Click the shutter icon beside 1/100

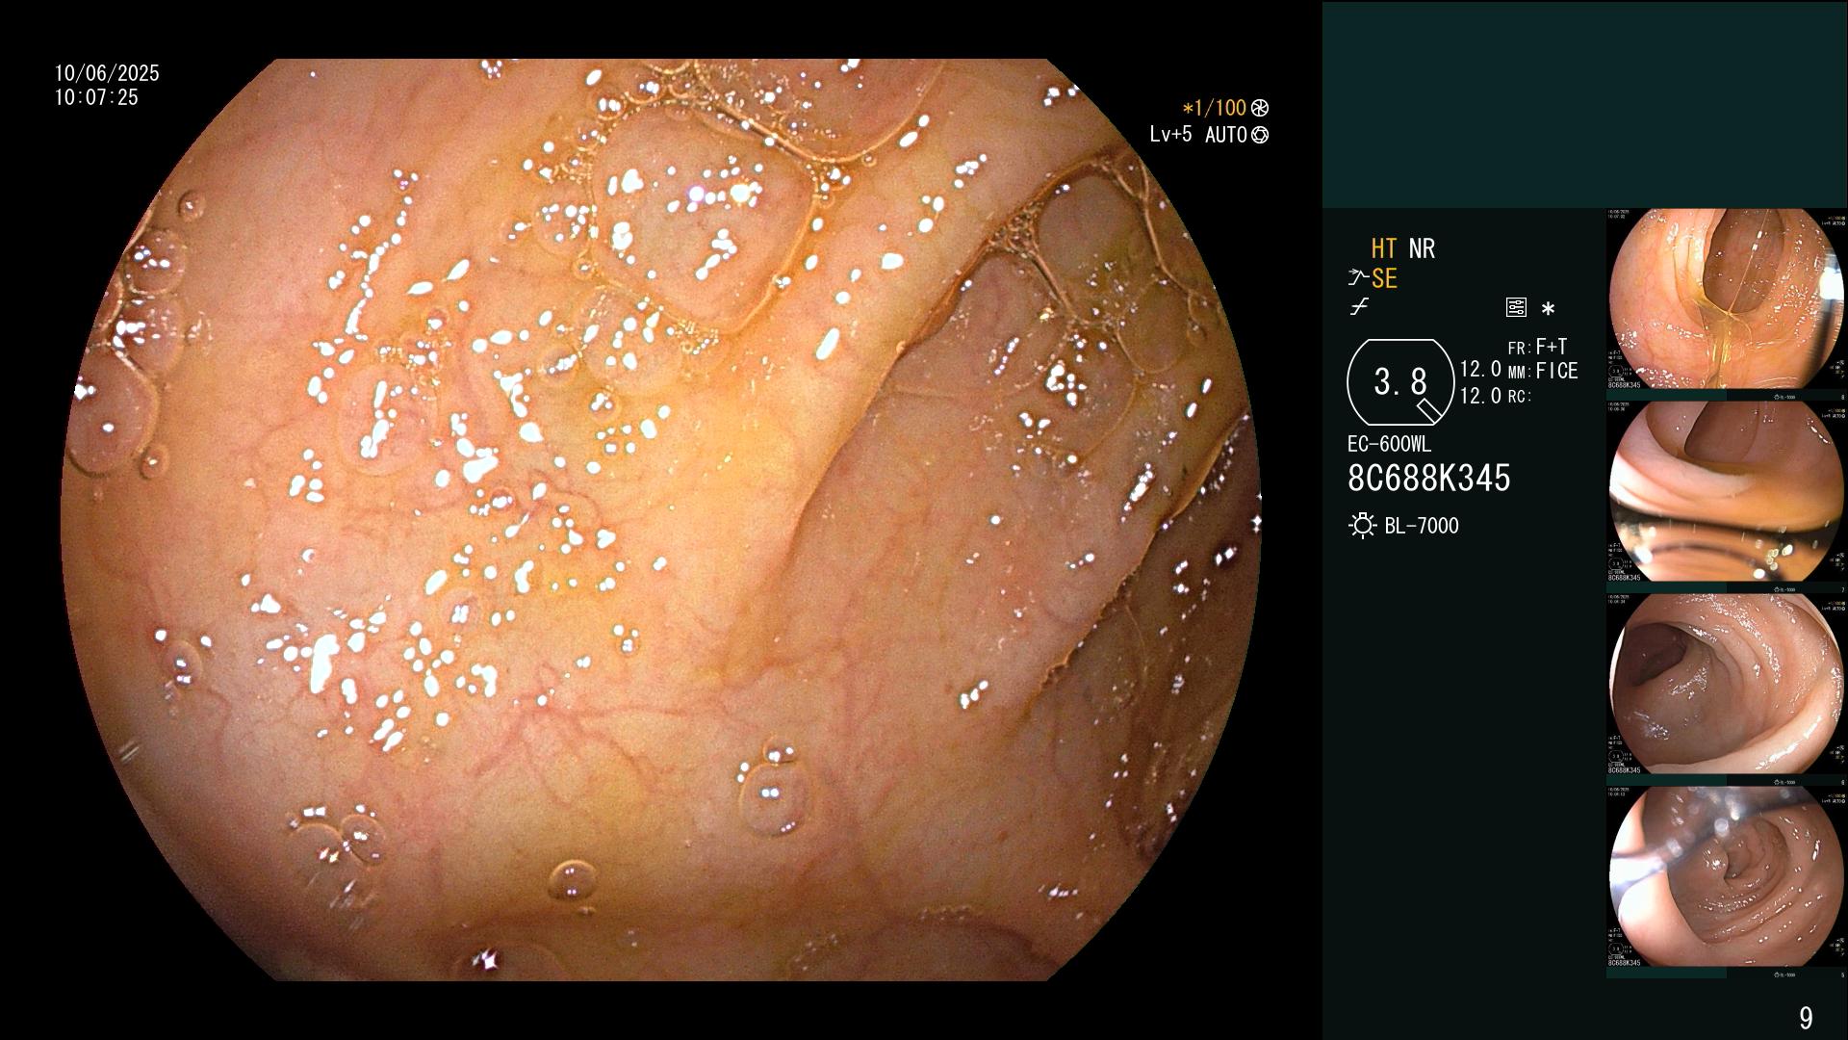pos(1260,108)
